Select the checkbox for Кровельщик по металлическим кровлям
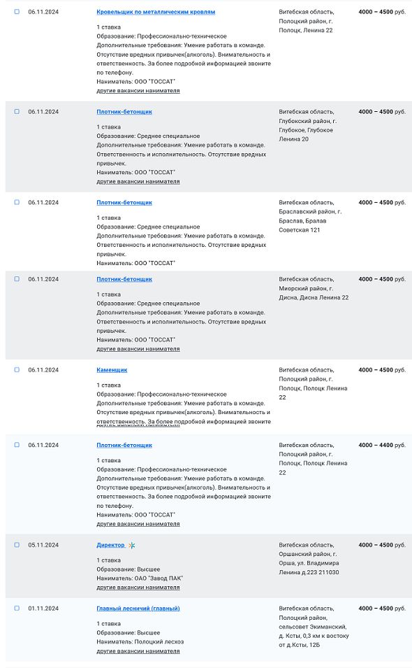 [x=17, y=11]
